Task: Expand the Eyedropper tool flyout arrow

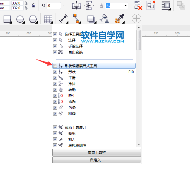Action: pos(123,22)
